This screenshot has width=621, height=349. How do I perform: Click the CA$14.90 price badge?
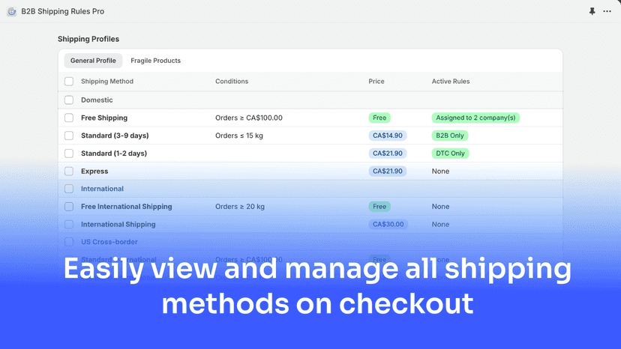coord(387,136)
